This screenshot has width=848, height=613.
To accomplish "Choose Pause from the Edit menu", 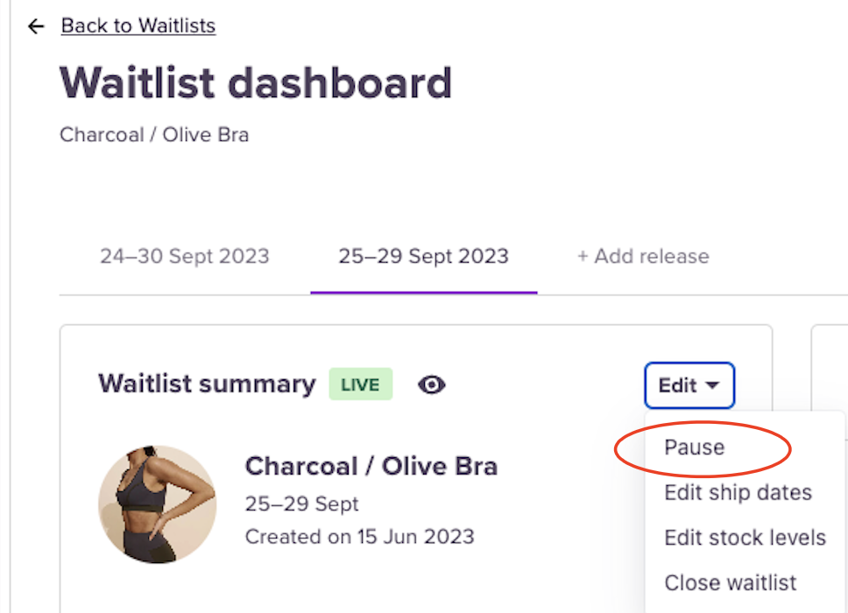I will [x=694, y=447].
